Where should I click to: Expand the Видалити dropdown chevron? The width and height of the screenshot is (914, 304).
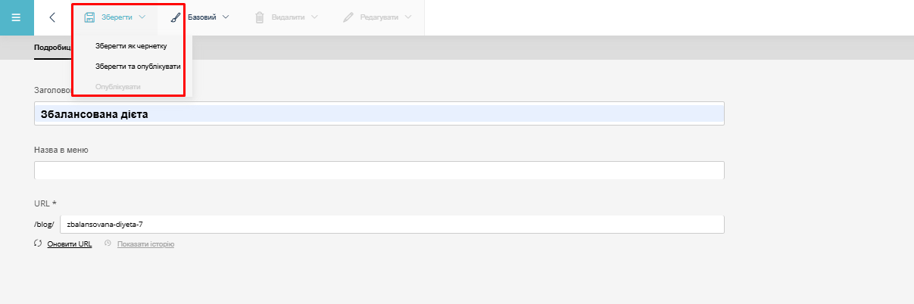(x=314, y=17)
